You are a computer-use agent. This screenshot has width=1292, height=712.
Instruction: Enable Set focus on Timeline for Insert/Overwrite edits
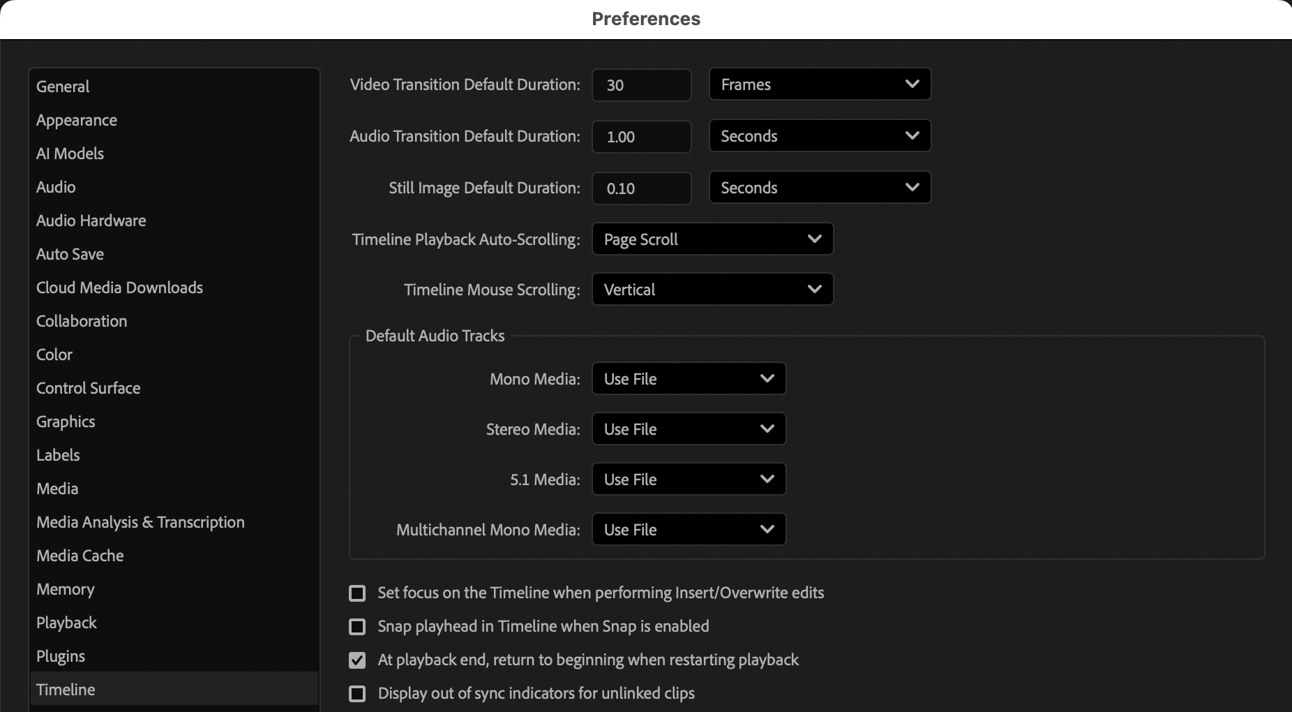click(357, 593)
